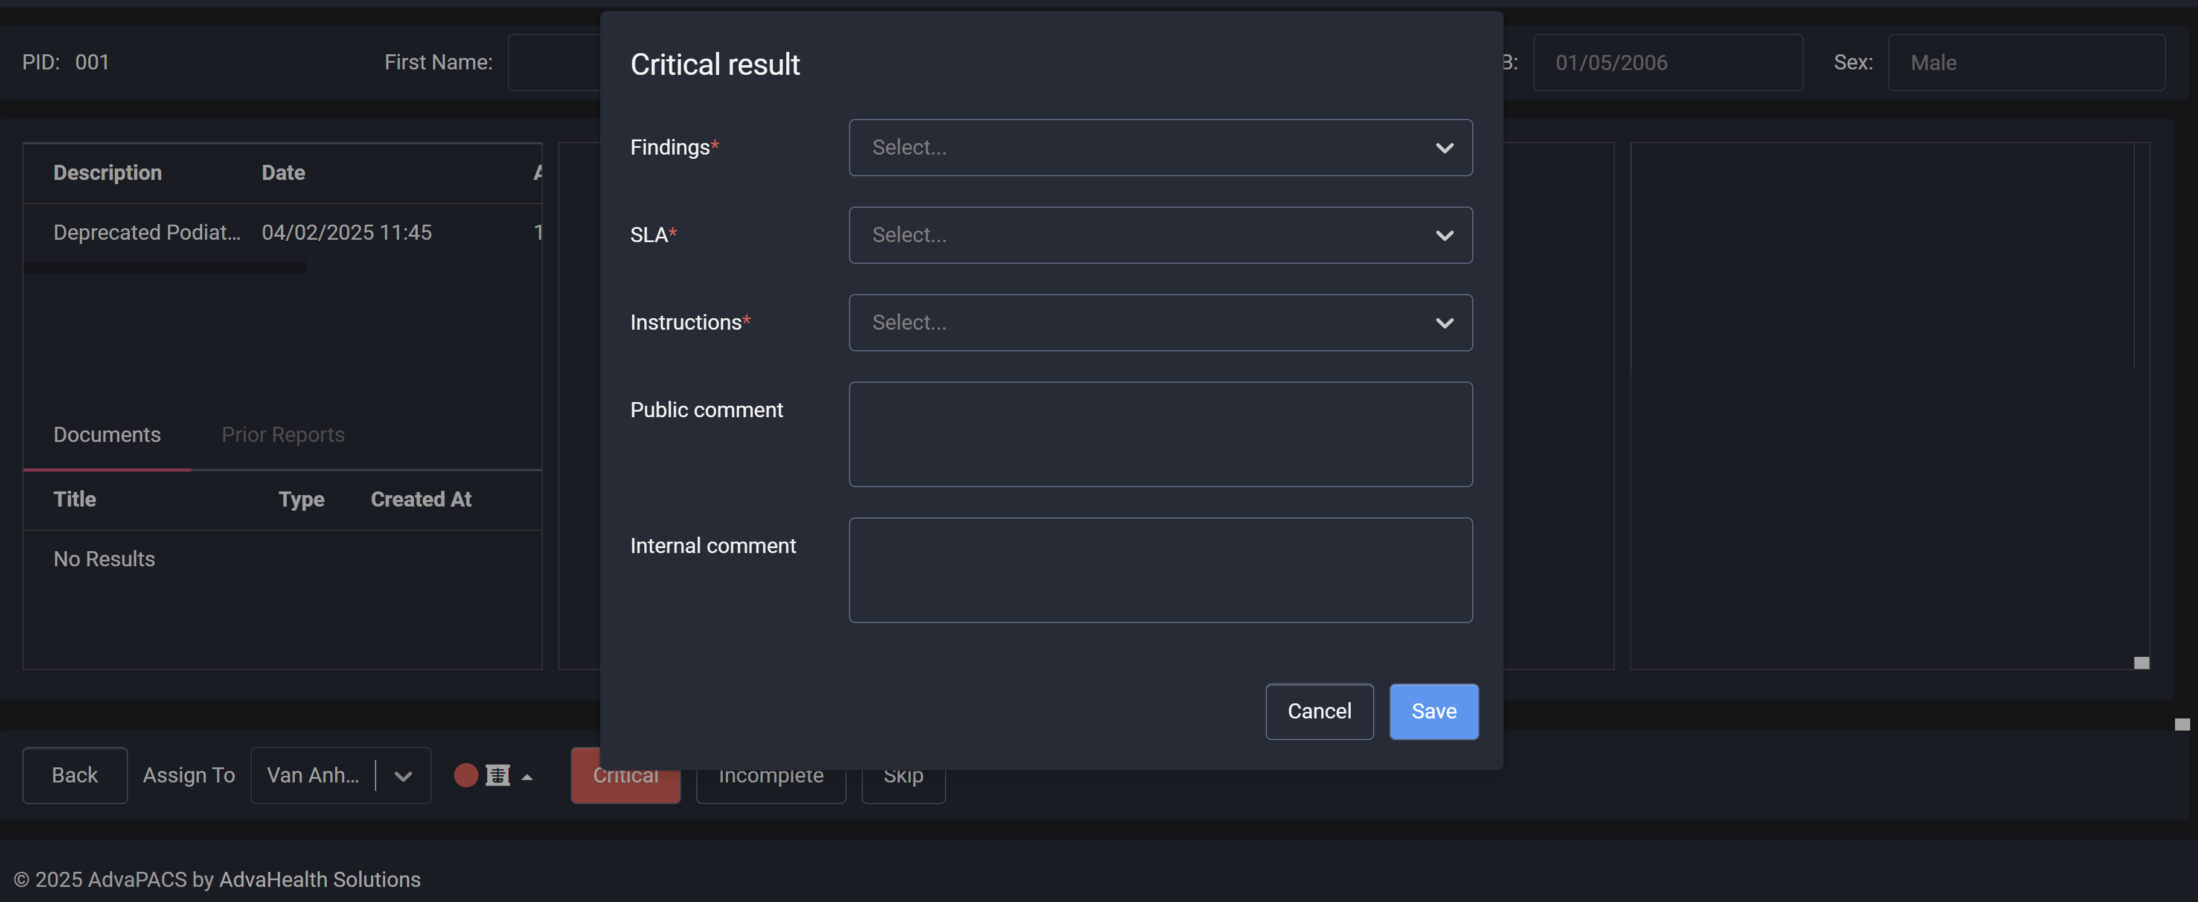The width and height of the screenshot is (2198, 902).
Task: Click the DOB field 01/05/2006
Action: (1667, 62)
